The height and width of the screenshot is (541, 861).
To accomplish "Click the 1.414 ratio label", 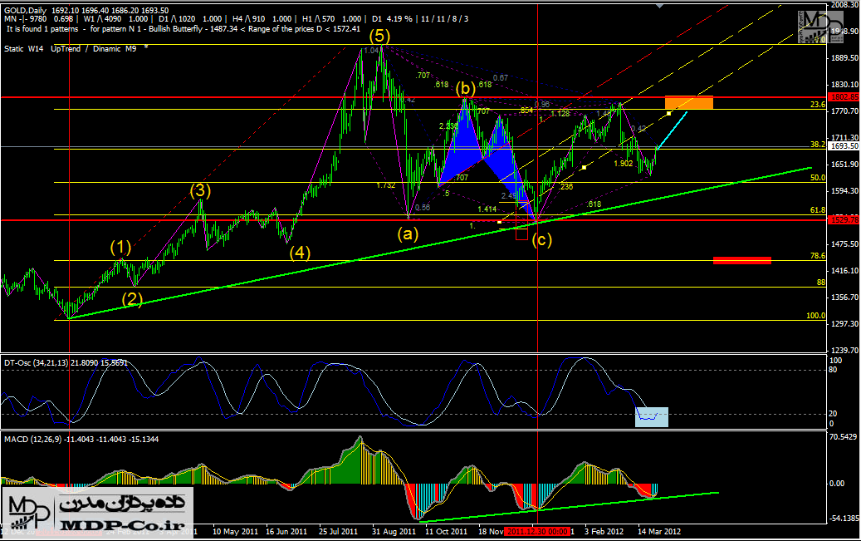I will (487, 209).
